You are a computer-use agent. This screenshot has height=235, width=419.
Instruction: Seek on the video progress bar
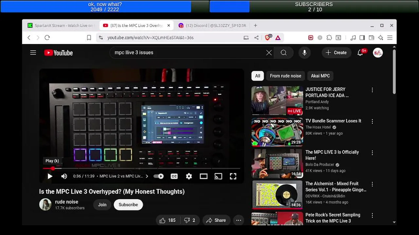tap(141, 168)
